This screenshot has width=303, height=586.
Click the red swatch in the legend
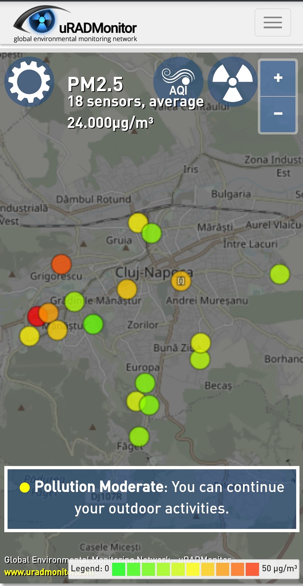pos(252,569)
